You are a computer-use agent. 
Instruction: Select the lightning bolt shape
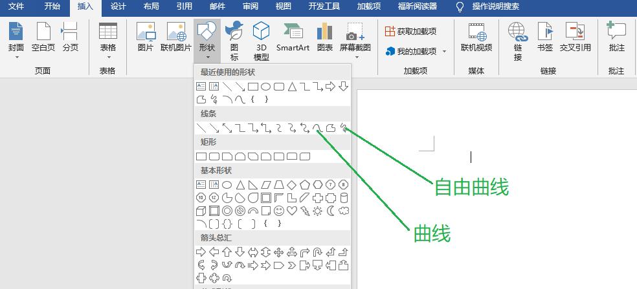pos(305,211)
